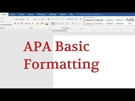Justify the text
This screenshot has width=135, height=101.
(x=62, y=24)
